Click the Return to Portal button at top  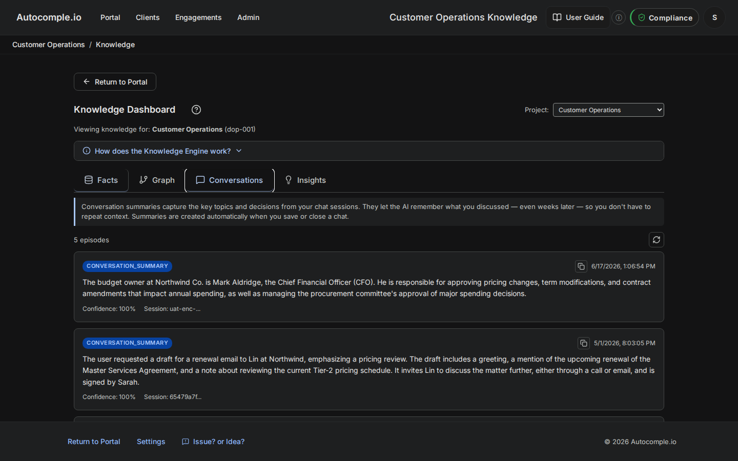115,82
